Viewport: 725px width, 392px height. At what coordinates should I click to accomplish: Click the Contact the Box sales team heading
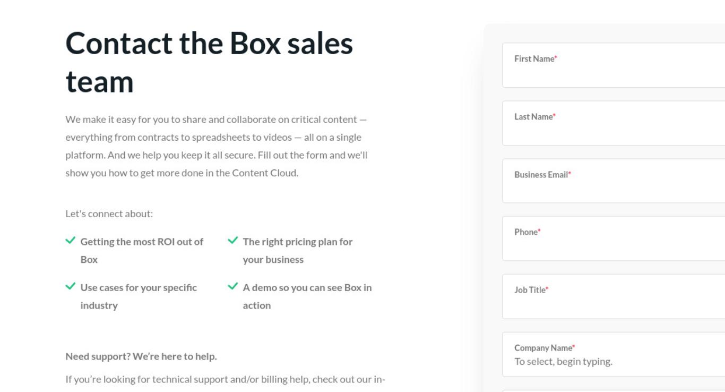coord(209,63)
